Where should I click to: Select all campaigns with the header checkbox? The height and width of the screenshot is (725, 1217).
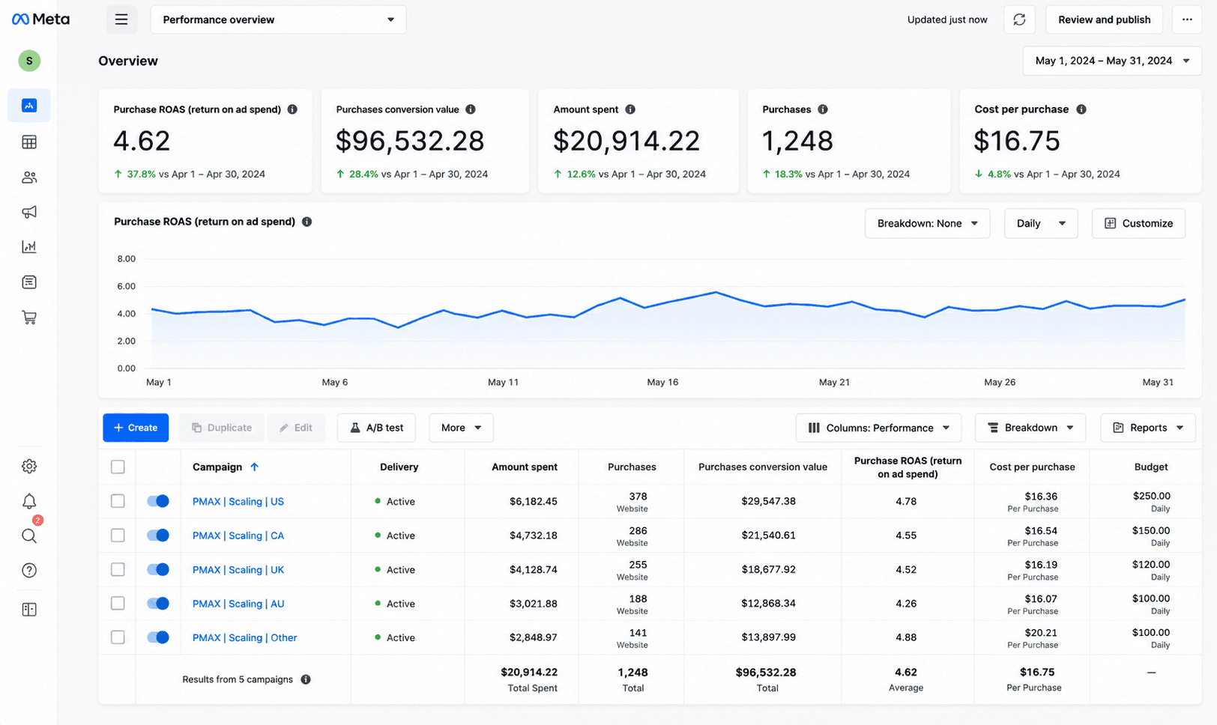(118, 467)
